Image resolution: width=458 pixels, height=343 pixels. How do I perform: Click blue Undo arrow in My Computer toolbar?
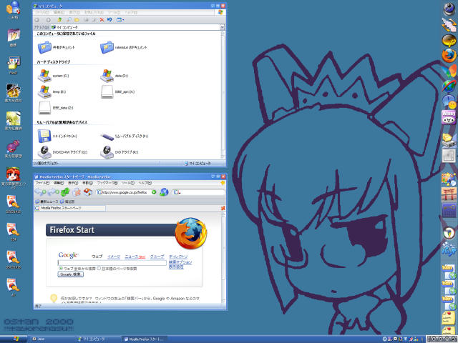[109, 20]
